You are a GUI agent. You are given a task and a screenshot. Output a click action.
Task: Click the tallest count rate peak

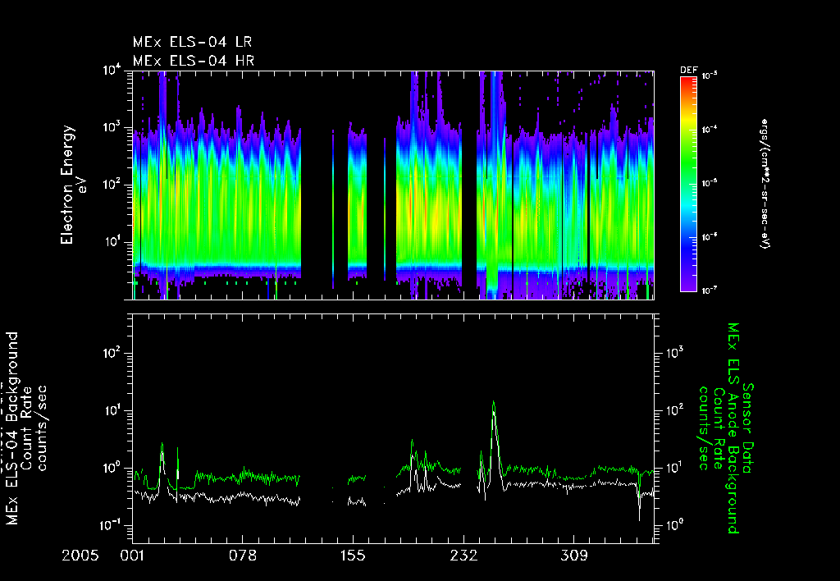493,402
